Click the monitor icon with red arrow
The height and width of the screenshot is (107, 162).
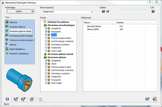23,99
